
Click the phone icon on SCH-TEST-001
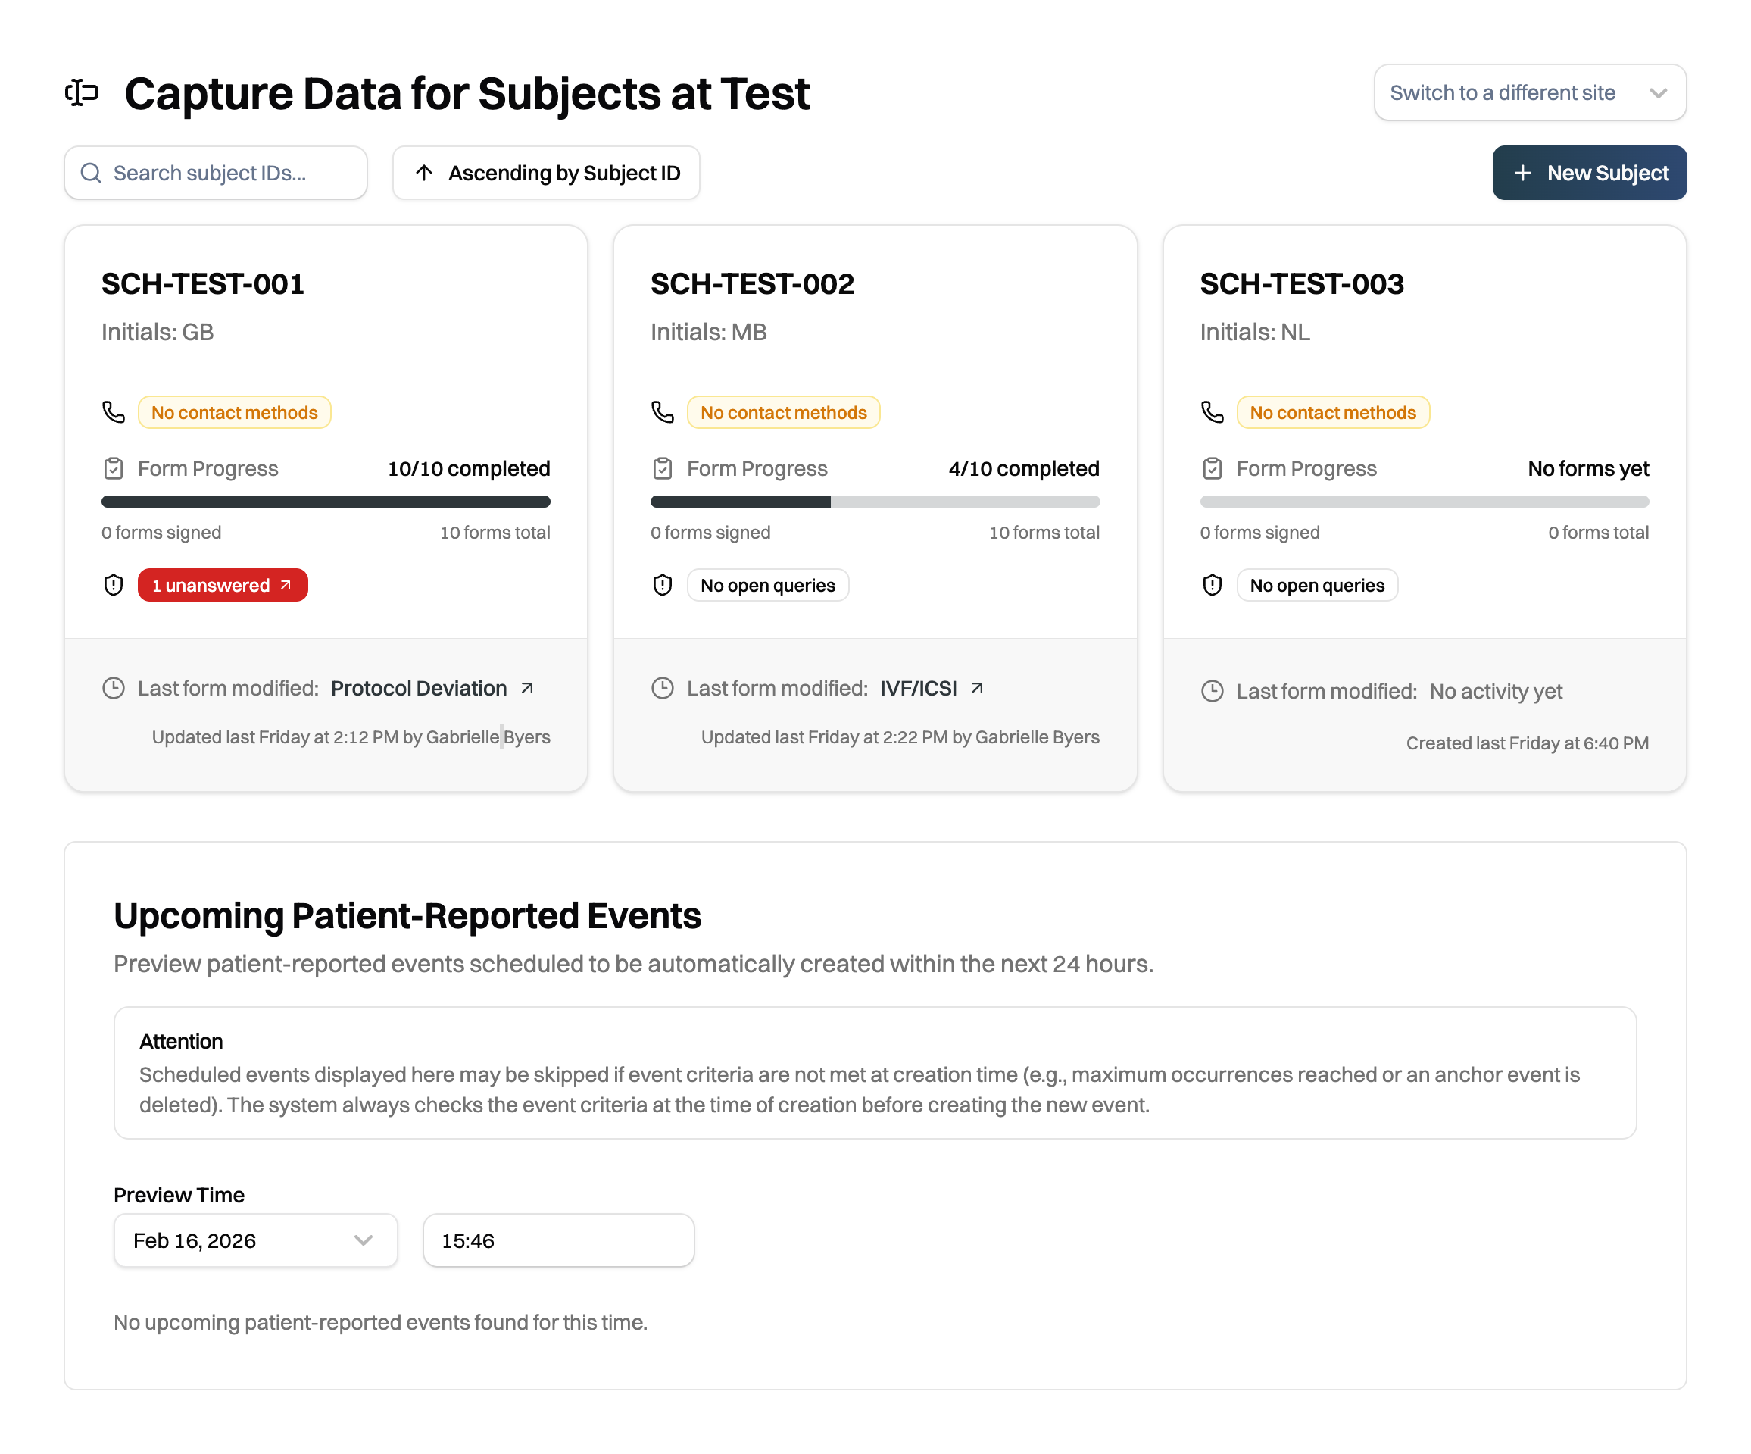tap(114, 412)
